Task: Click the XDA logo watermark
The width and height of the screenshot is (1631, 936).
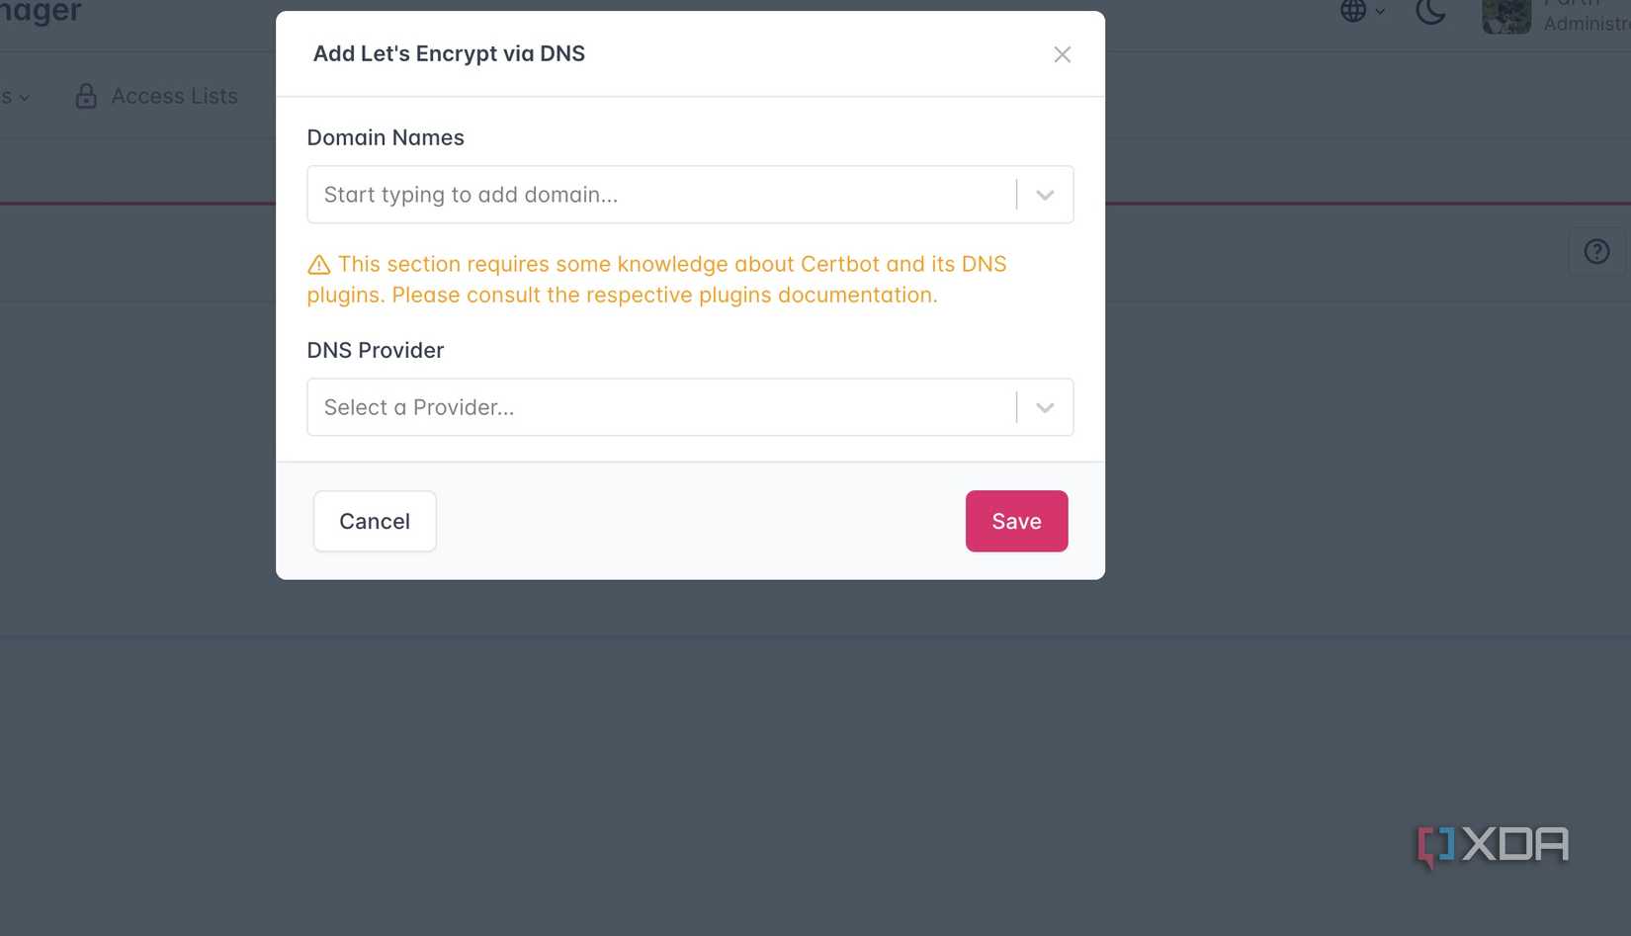Action: pyautogui.click(x=1491, y=845)
